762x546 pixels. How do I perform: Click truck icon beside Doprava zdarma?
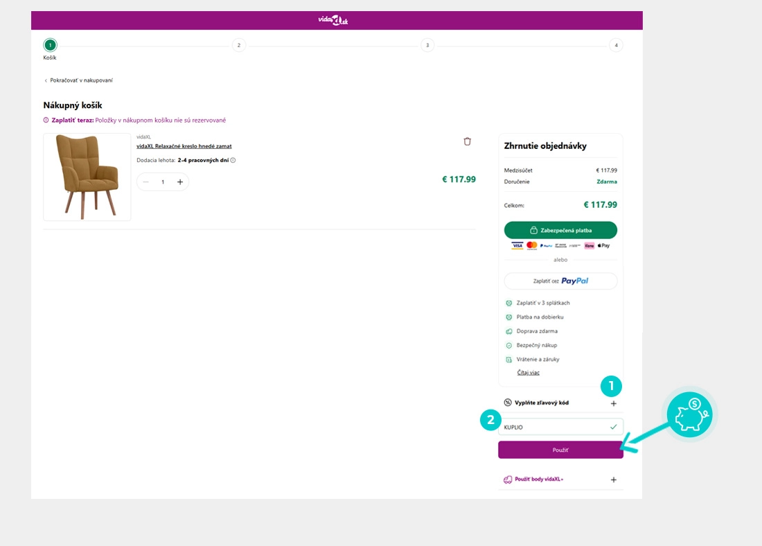click(x=509, y=331)
